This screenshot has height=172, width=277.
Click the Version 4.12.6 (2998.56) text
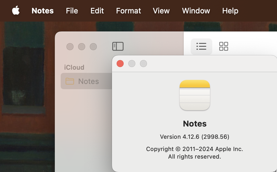pyautogui.click(x=194, y=137)
